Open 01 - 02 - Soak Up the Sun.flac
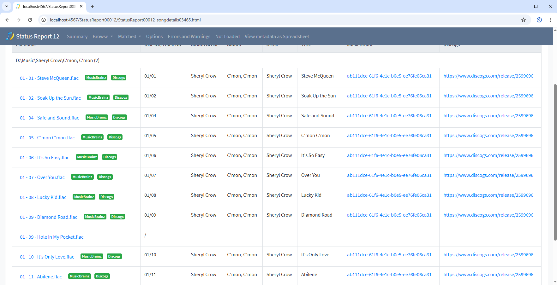557x285 pixels. click(x=50, y=98)
